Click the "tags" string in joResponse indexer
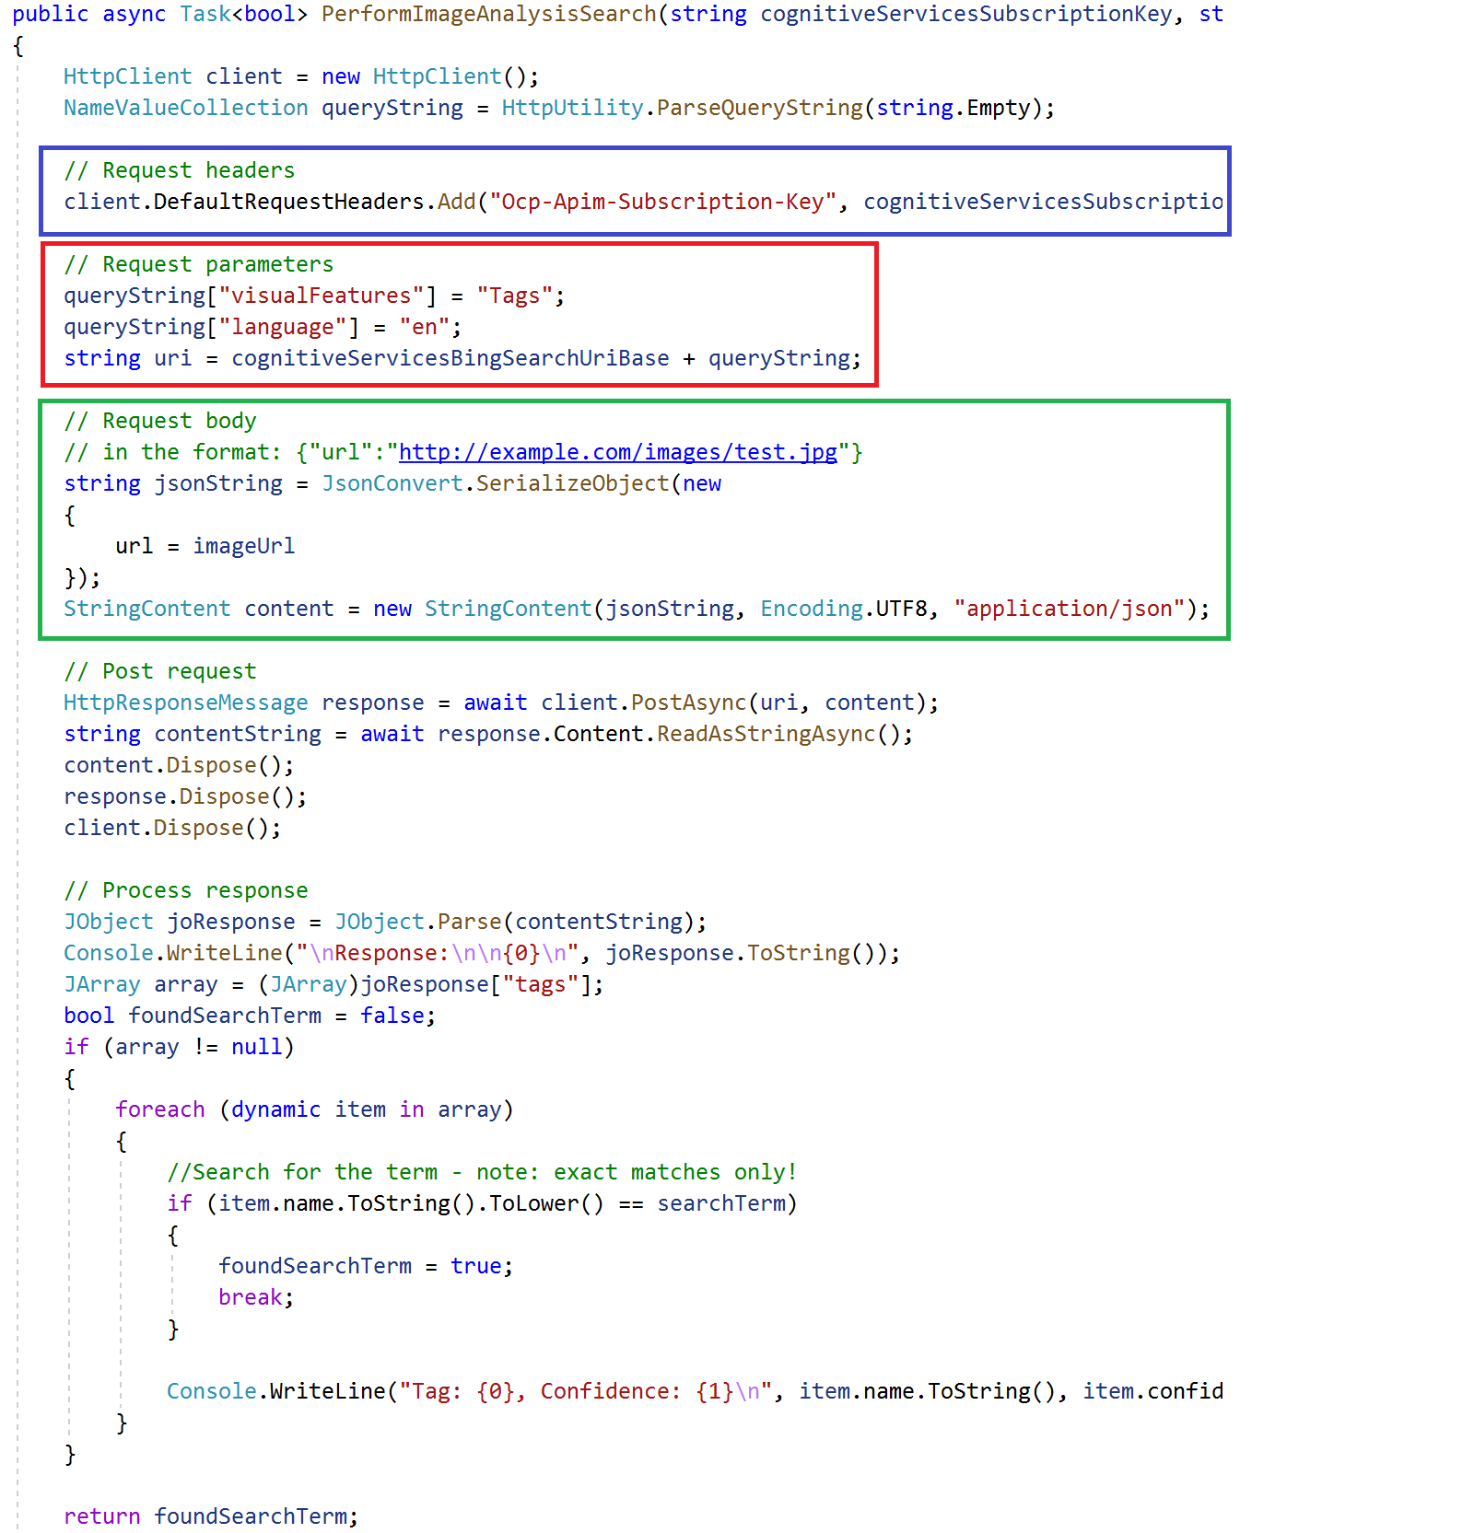 540,984
